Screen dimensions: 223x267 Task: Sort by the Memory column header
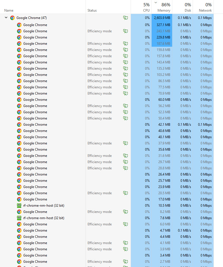pyautogui.click(x=164, y=10)
